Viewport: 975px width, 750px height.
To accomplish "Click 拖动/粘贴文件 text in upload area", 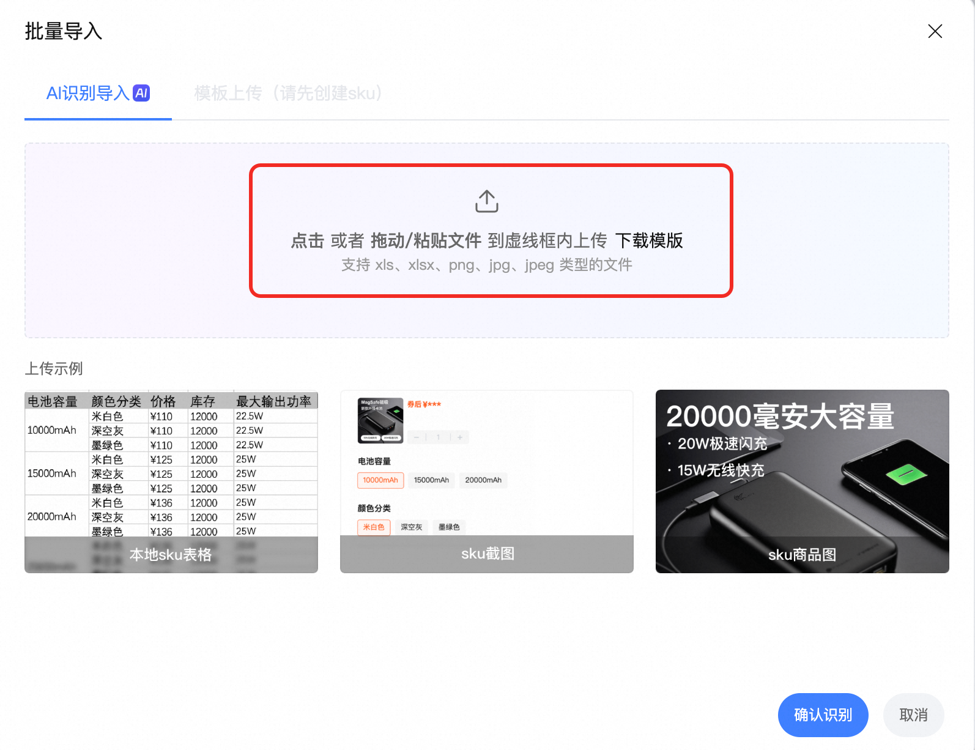I will [426, 240].
